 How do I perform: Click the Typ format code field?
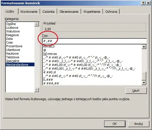coord(95,41)
